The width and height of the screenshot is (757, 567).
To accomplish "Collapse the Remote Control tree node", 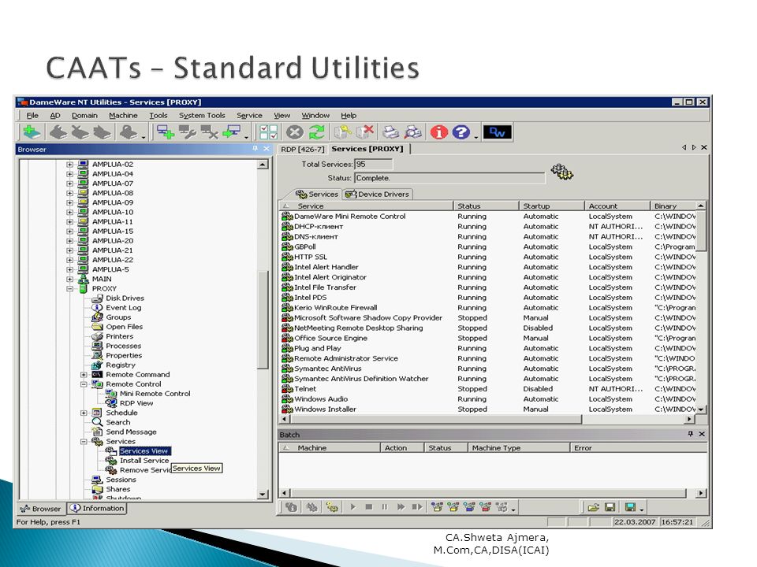I will click(x=84, y=384).
